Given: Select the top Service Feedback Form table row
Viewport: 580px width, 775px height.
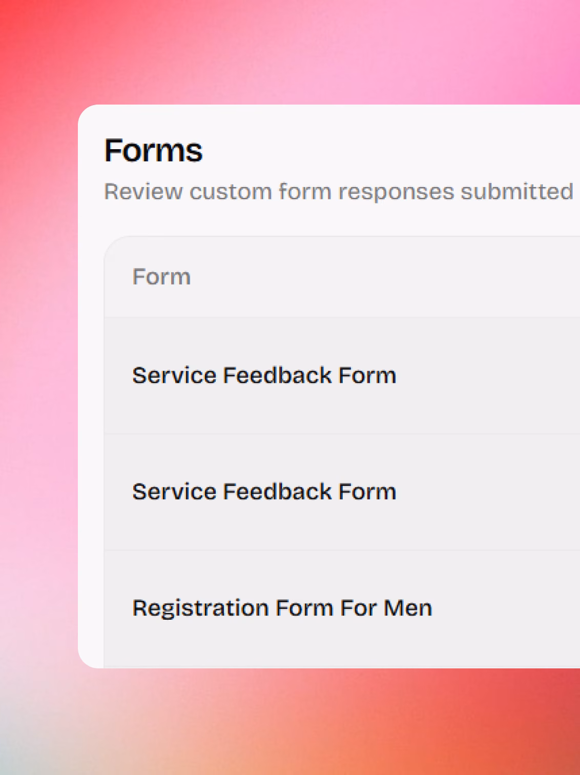Looking at the screenshot, I should 342,375.
